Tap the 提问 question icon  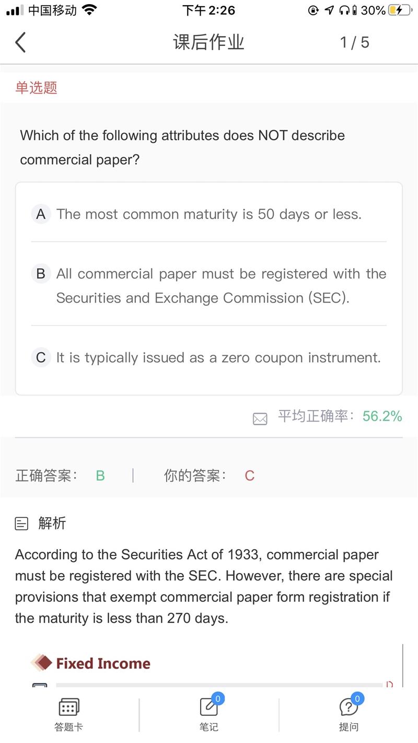pyautogui.click(x=349, y=707)
